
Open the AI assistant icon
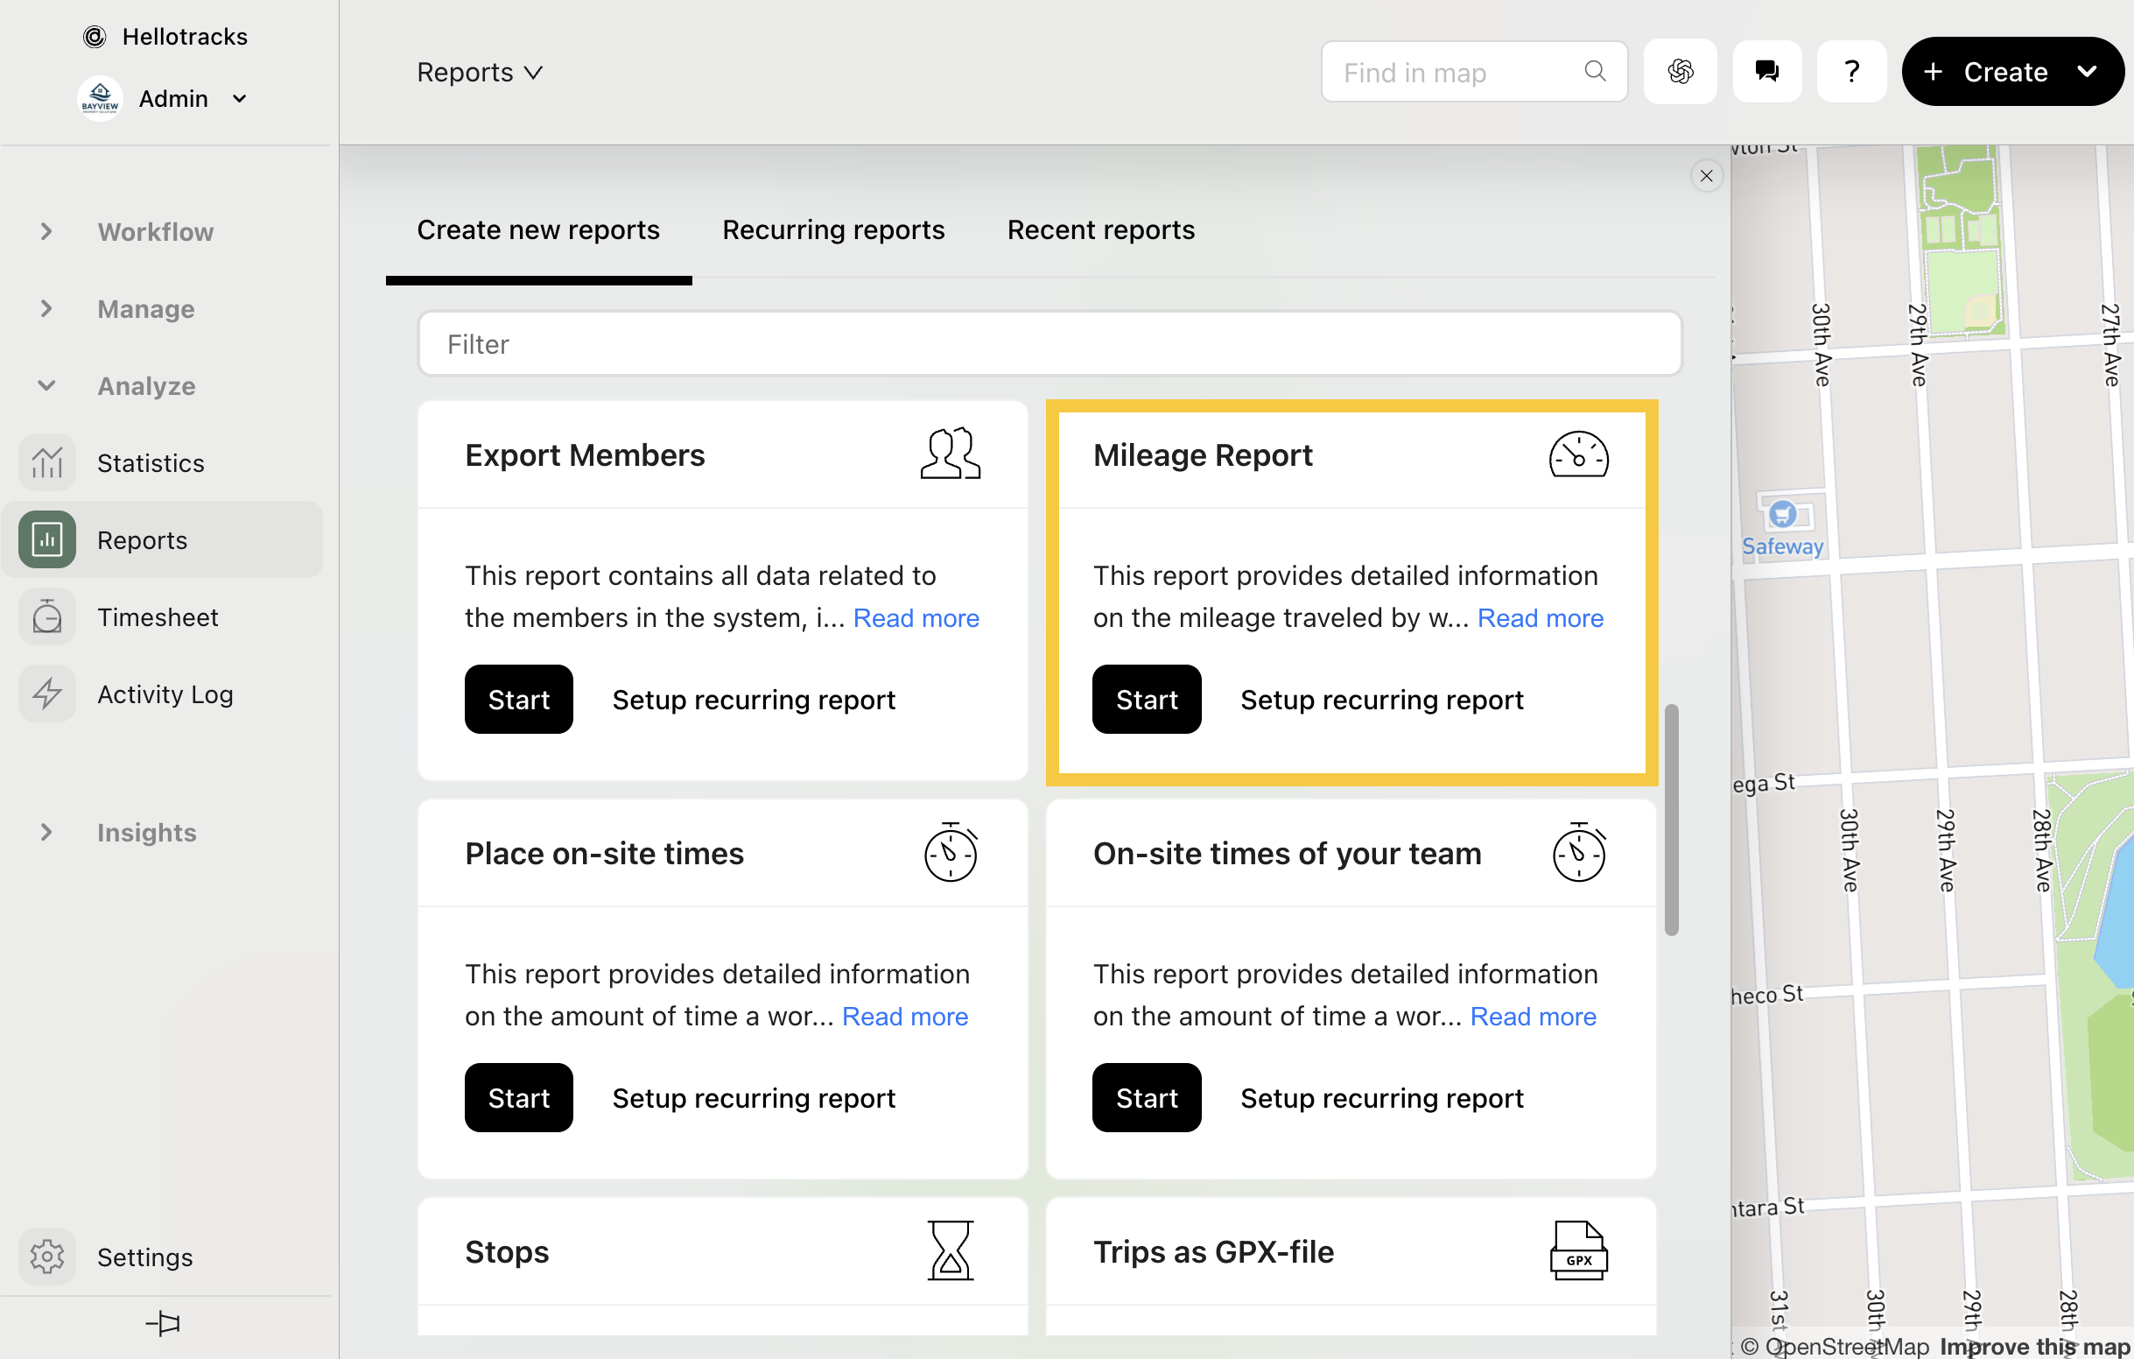[x=1681, y=72]
